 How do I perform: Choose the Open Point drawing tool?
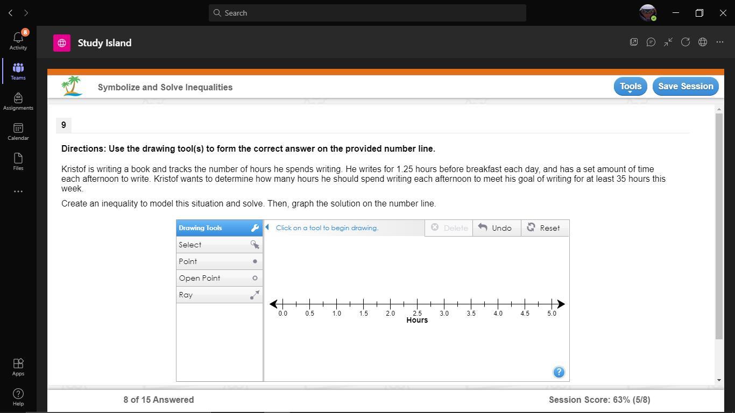[x=220, y=278]
